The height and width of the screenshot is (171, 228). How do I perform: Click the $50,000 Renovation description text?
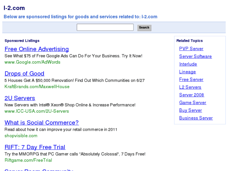point(75,80)
